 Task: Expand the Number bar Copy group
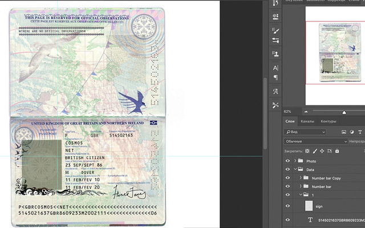[301, 178]
